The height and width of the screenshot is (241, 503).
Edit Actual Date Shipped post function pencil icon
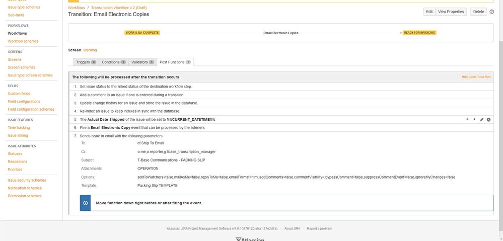click(x=481, y=120)
